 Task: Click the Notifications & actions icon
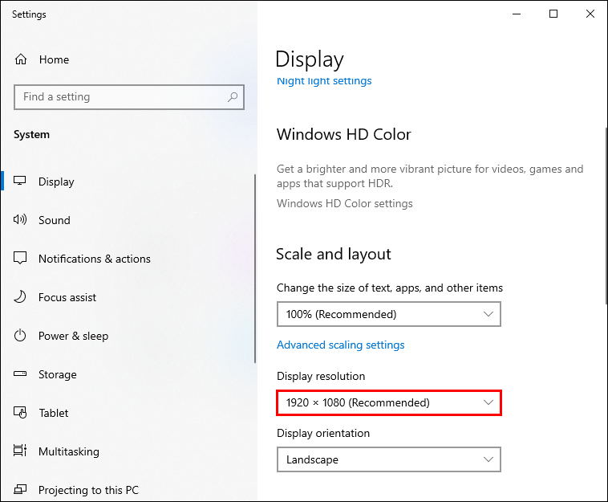point(21,259)
